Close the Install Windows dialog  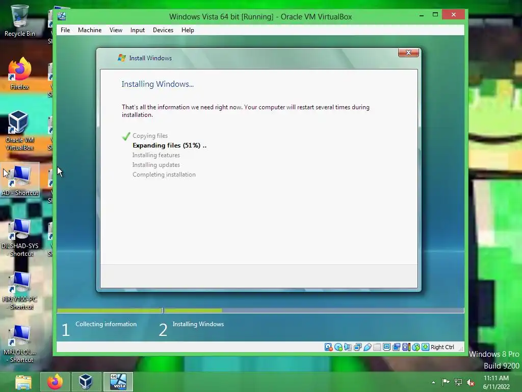pyautogui.click(x=408, y=53)
